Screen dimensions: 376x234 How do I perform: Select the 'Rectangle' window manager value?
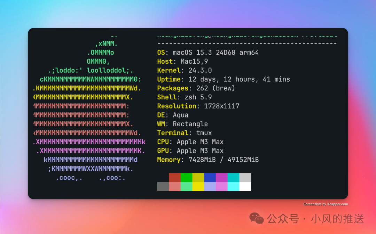(190, 124)
